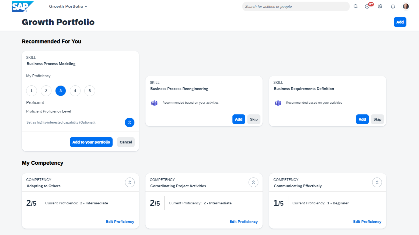Click Teams icon on Business Process Reengineering card
The image size is (419, 235).
click(154, 103)
